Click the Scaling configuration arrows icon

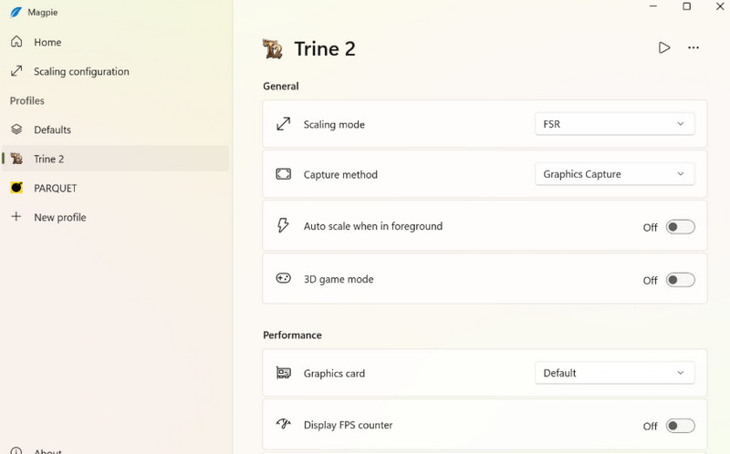(16, 71)
